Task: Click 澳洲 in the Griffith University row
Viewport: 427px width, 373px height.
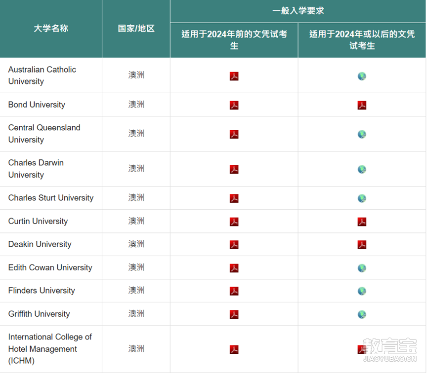Action: click(136, 314)
